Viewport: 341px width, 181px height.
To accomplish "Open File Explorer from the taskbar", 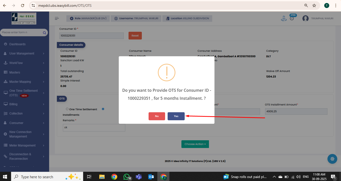I will (102, 177).
